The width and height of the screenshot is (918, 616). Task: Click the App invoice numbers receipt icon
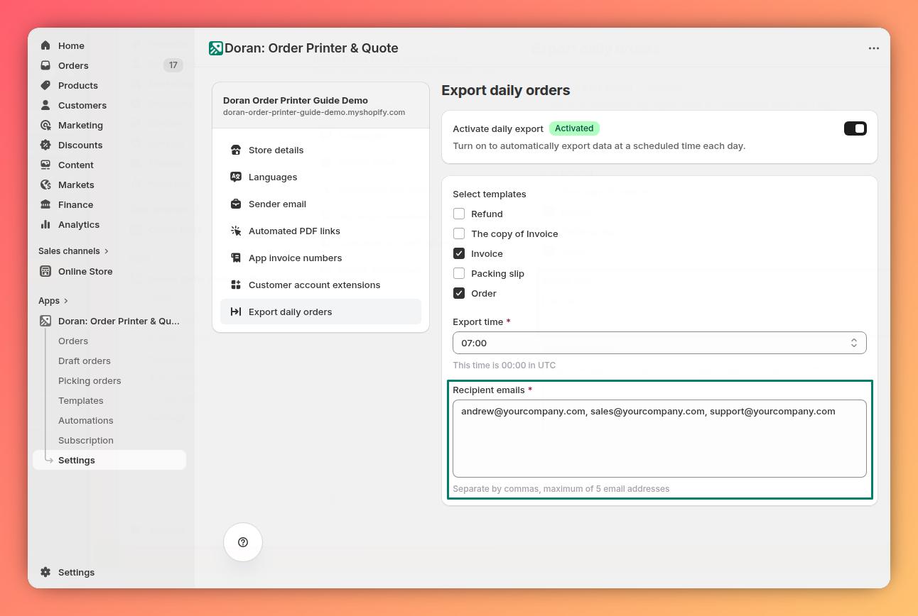coord(236,258)
